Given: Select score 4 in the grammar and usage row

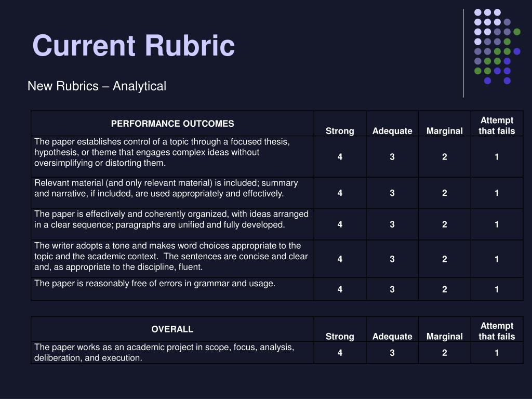Looking at the screenshot, I should 340,289.
